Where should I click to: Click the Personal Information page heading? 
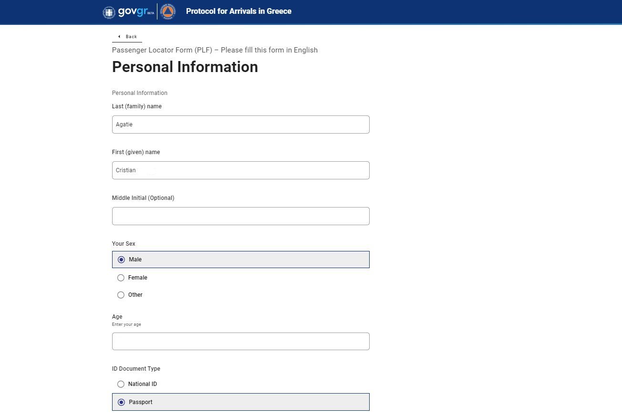(x=185, y=67)
